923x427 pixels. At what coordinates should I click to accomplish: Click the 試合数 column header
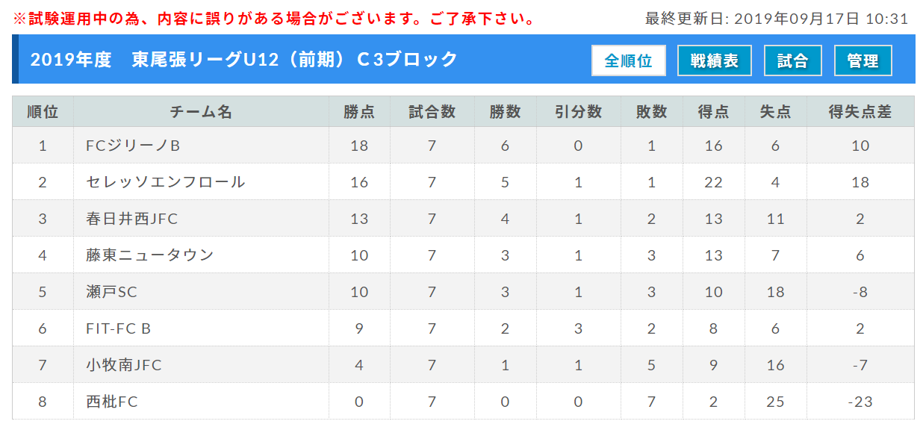click(432, 112)
